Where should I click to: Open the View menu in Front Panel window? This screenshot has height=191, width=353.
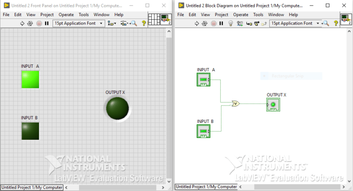(x=31, y=15)
